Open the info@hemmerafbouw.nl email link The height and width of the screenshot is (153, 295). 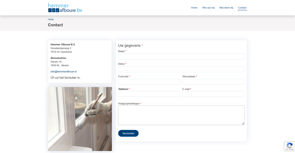[64, 72]
